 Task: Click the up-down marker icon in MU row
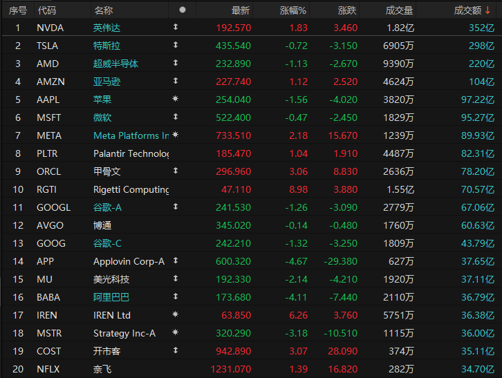[x=176, y=278]
